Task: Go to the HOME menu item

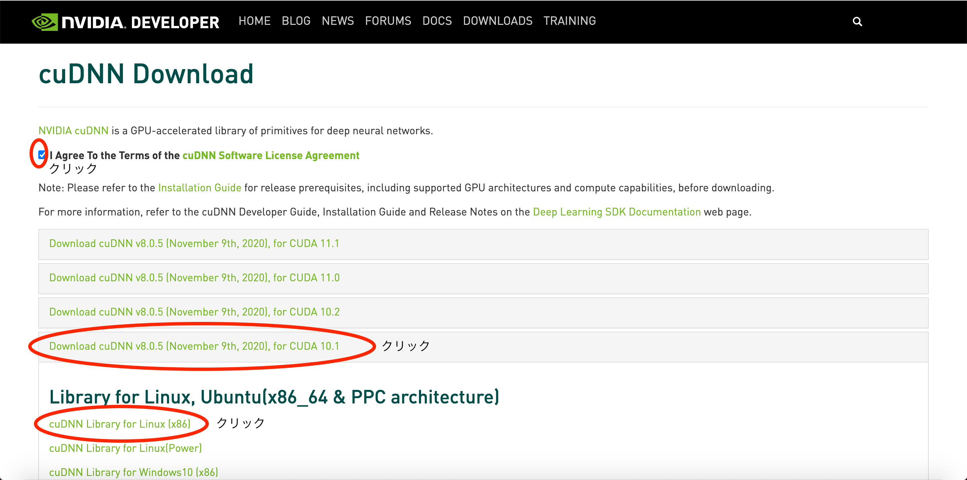Action: 255,20
